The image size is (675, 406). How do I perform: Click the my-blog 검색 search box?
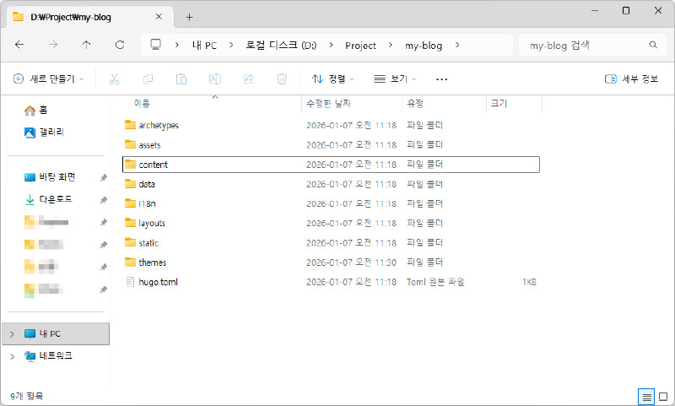582,45
